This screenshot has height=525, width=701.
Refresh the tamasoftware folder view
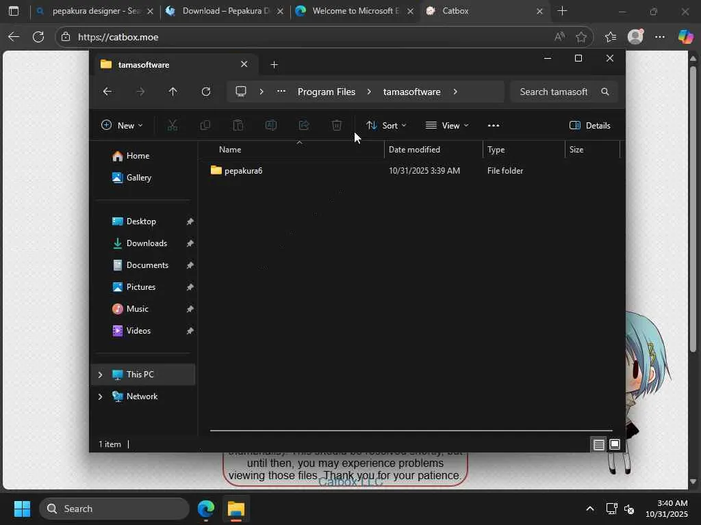(x=205, y=92)
